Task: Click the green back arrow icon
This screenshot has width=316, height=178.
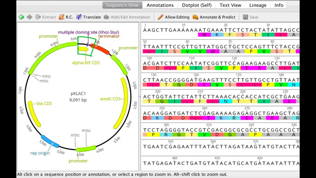Action: [x=21, y=17]
